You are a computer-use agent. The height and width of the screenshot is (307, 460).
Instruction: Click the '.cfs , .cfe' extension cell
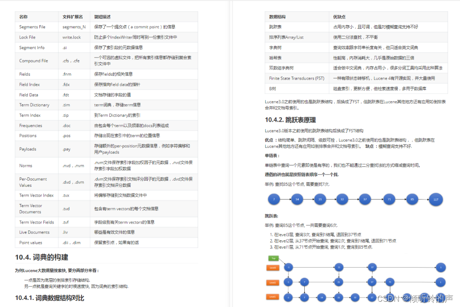coord(74,61)
